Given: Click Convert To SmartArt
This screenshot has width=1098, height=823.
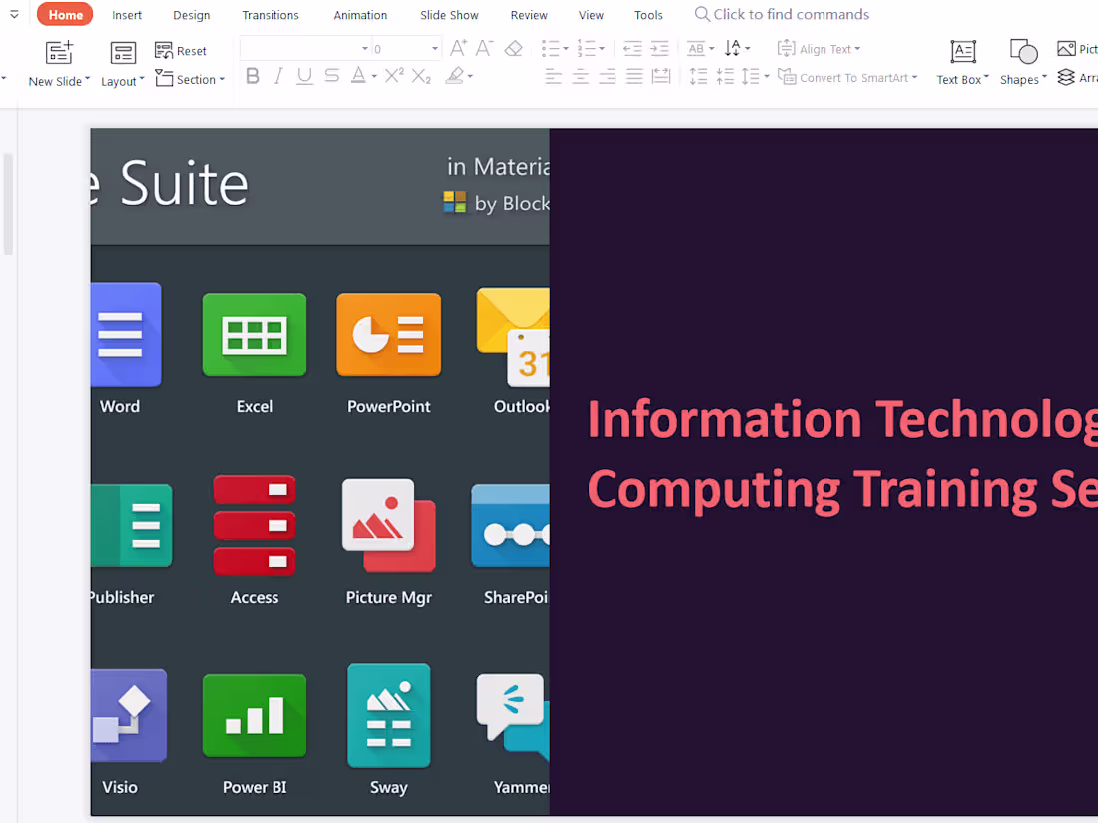Looking at the screenshot, I should [847, 77].
